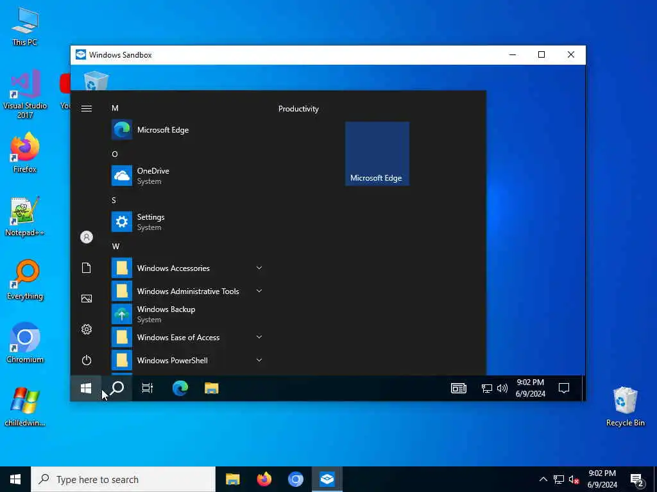Minimize the Windows Sandbox window
The height and width of the screenshot is (492, 657).
(x=513, y=55)
